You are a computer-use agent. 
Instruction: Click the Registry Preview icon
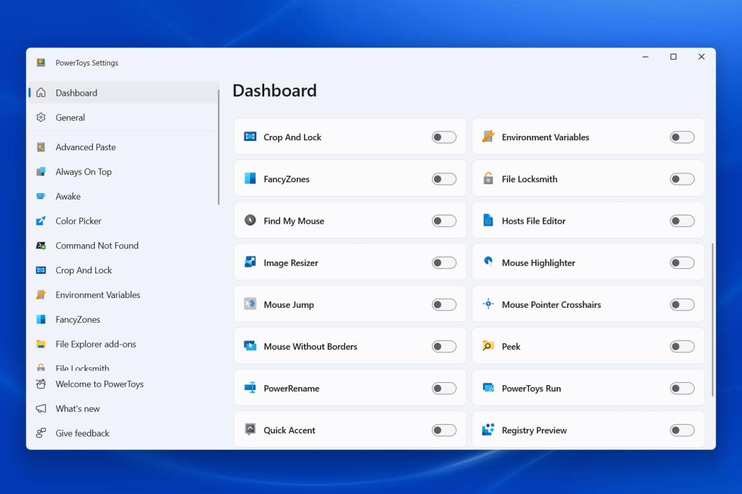488,430
